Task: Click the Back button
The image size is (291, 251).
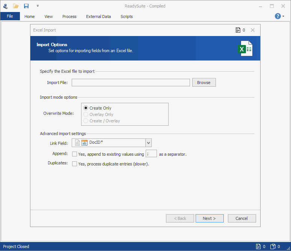Action: click(180, 218)
